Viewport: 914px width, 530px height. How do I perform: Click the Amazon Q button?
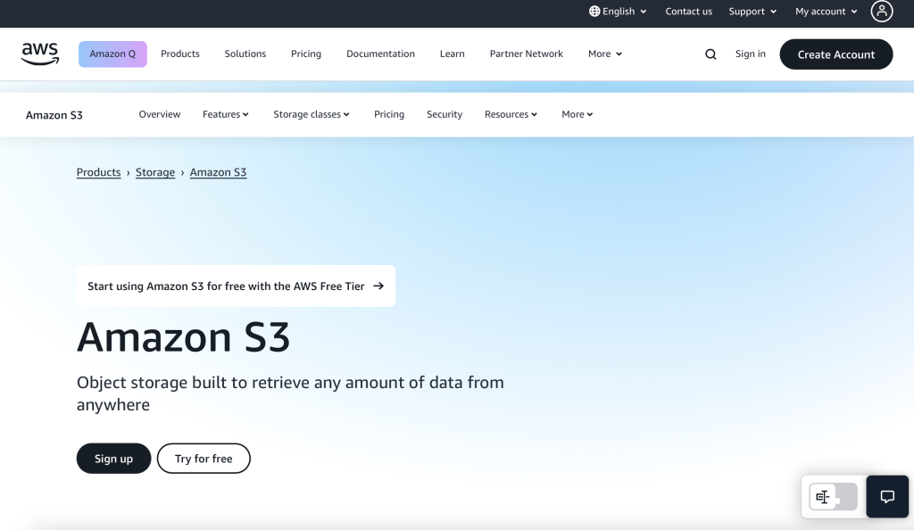pos(112,54)
